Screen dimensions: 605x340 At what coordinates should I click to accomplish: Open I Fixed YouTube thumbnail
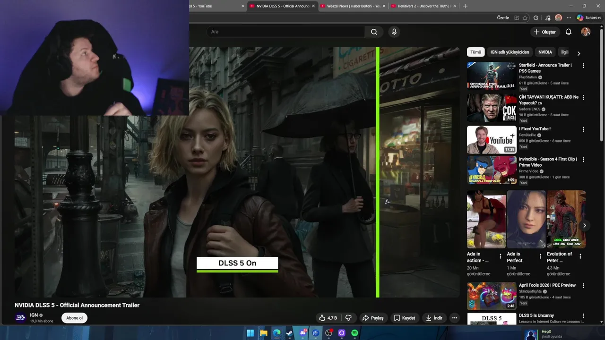[x=492, y=139]
